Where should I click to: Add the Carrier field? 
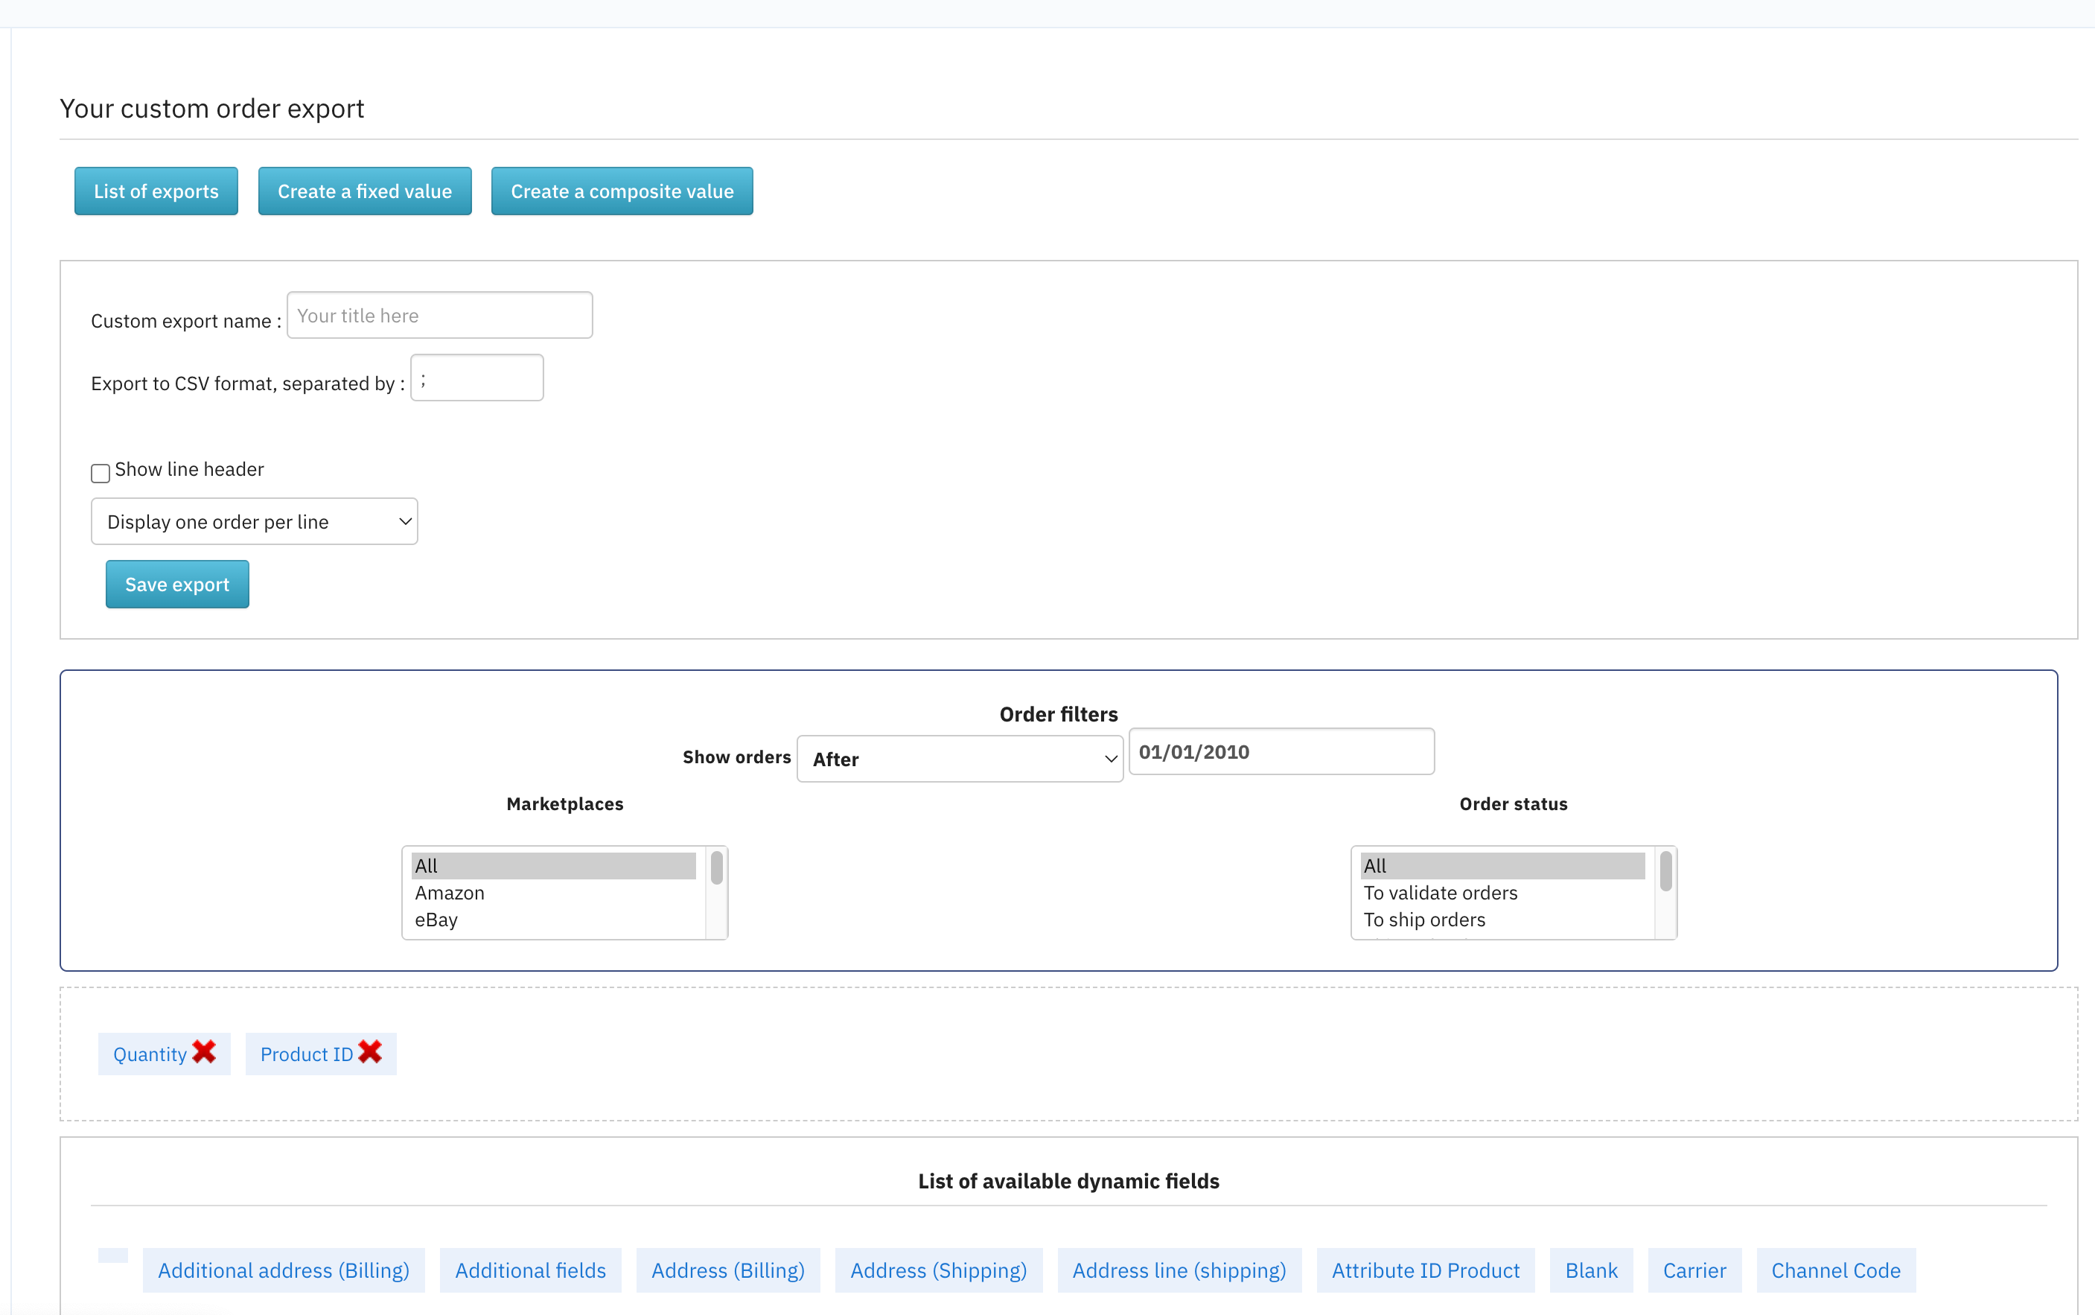(1694, 1270)
